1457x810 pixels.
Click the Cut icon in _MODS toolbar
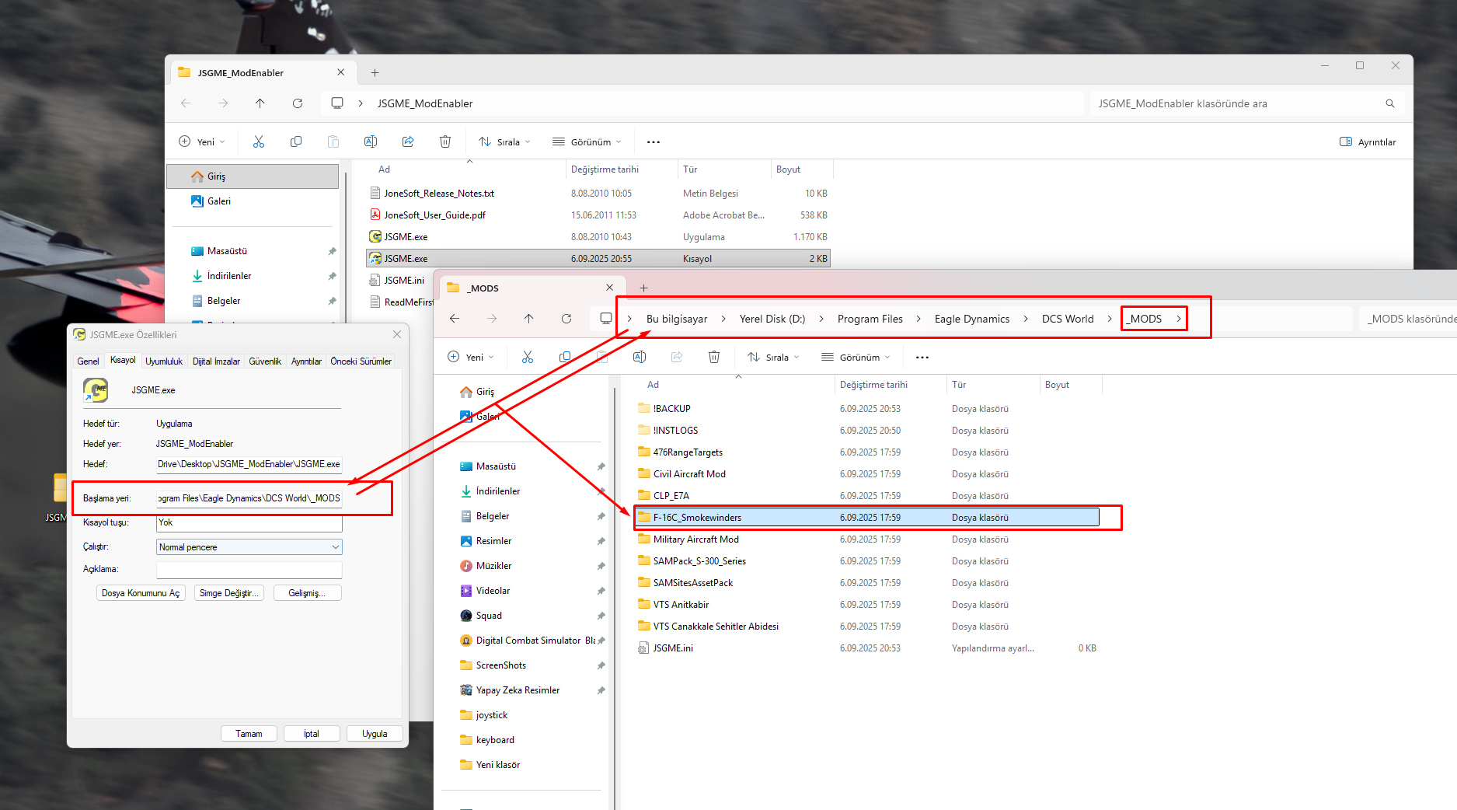tap(528, 357)
